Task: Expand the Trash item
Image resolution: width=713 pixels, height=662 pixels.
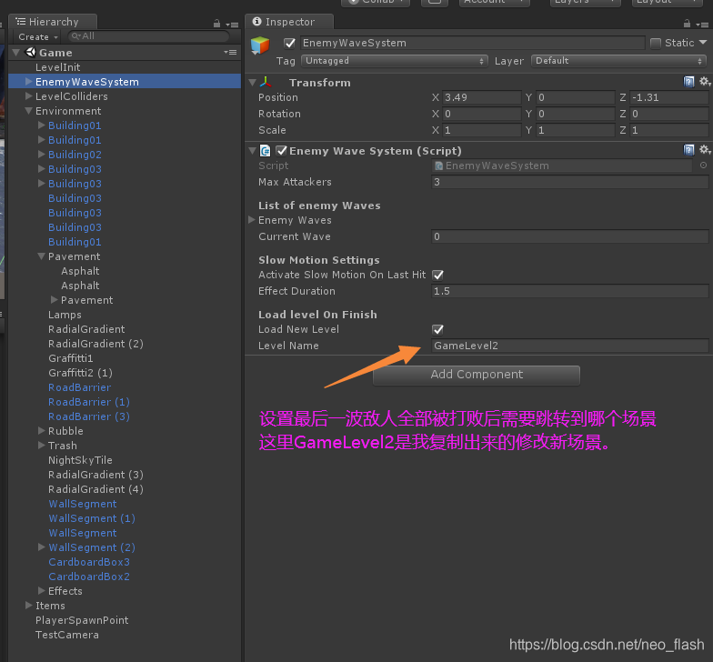Action: (42, 446)
